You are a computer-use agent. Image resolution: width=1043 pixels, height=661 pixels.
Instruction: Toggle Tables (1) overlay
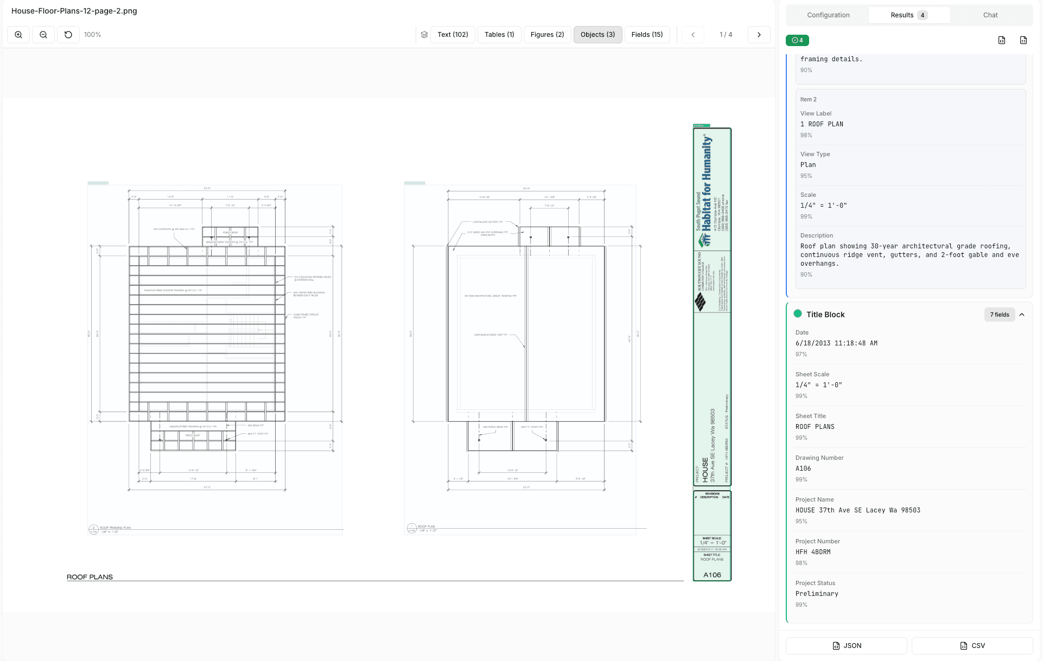(x=499, y=35)
